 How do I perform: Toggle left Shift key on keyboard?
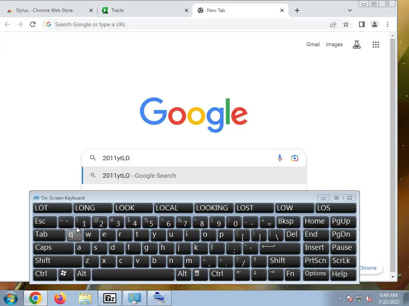point(58,261)
